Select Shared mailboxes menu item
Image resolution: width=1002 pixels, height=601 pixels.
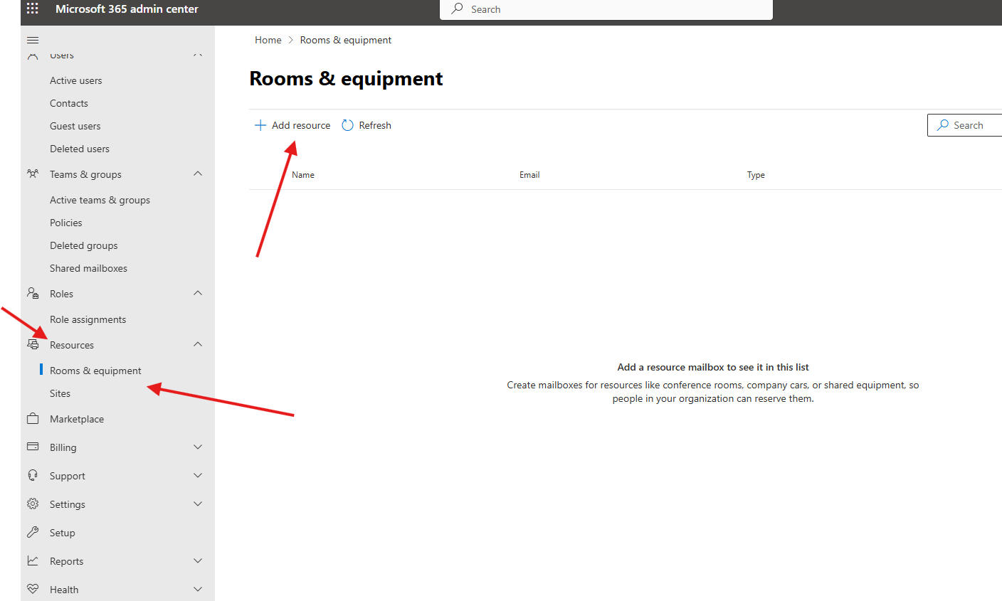[x=88, y=268]
